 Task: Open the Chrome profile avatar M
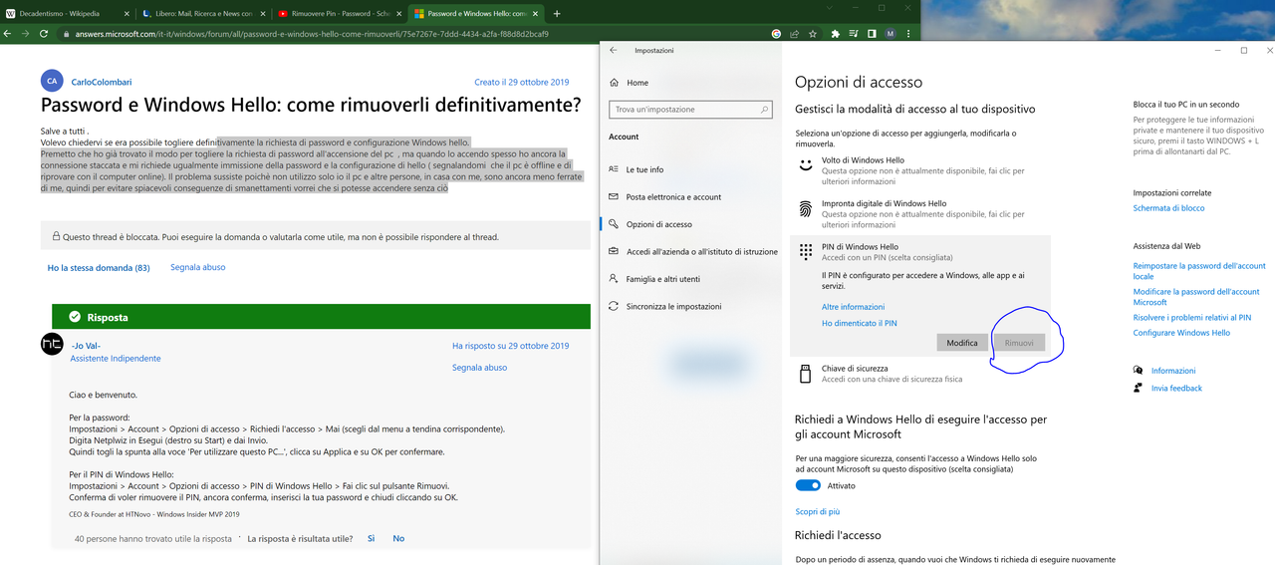(x=891, y=33)
